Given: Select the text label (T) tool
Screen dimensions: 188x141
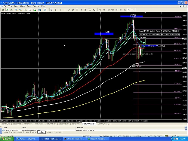Looking at the screenshot, I should coord(85,10).
